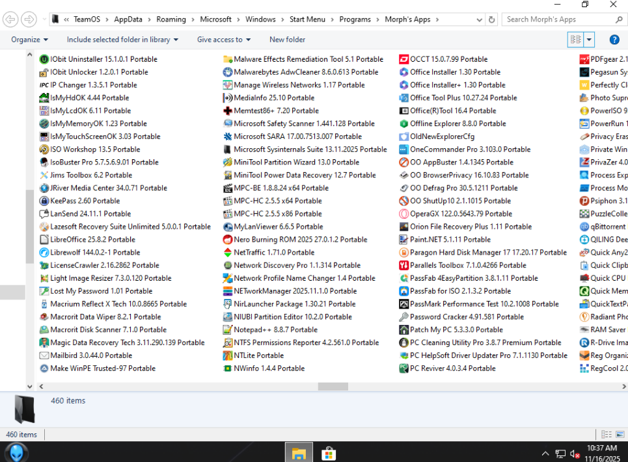The width and height of the screenshot is (628, 462).
Task: Expand Include selected folder in library menu
Action: [x=122, y=40]
